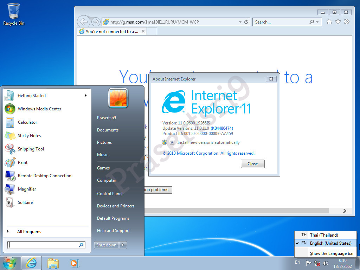Open Devices and Printers
360x270 pixels.
pyautogui.click(x=116, y=206)
